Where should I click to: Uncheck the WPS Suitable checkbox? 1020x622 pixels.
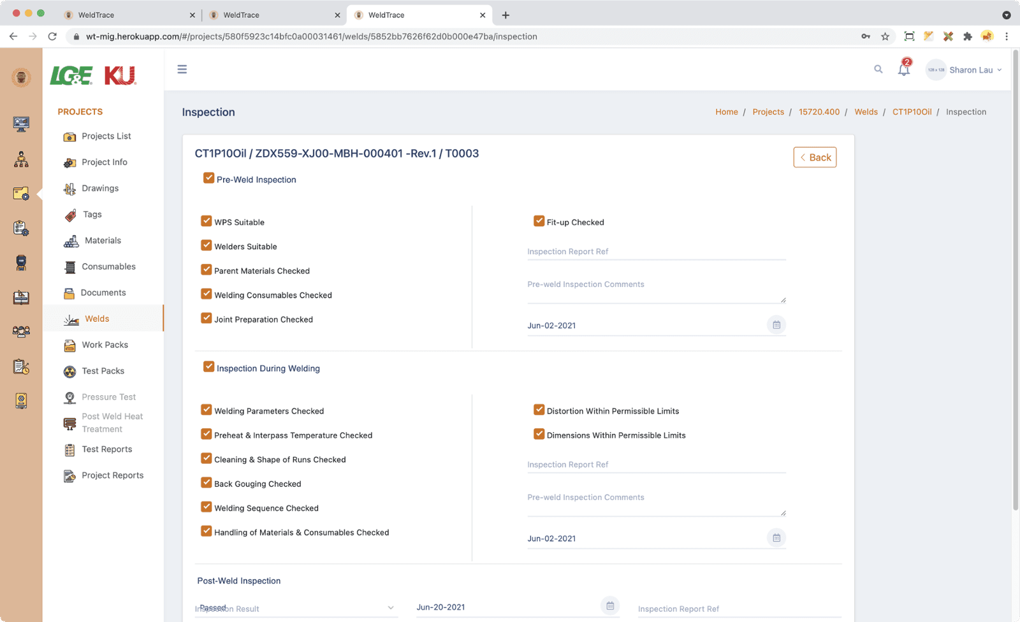click(207, 221)
